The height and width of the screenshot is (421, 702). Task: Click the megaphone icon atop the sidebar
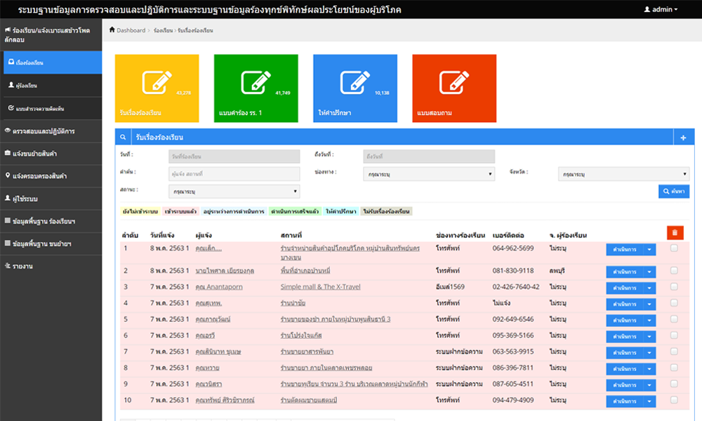8,30
